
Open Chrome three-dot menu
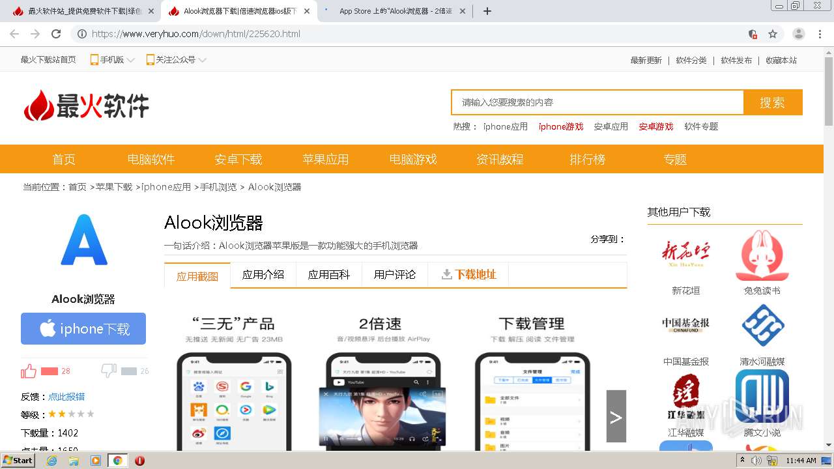point(820,34)
